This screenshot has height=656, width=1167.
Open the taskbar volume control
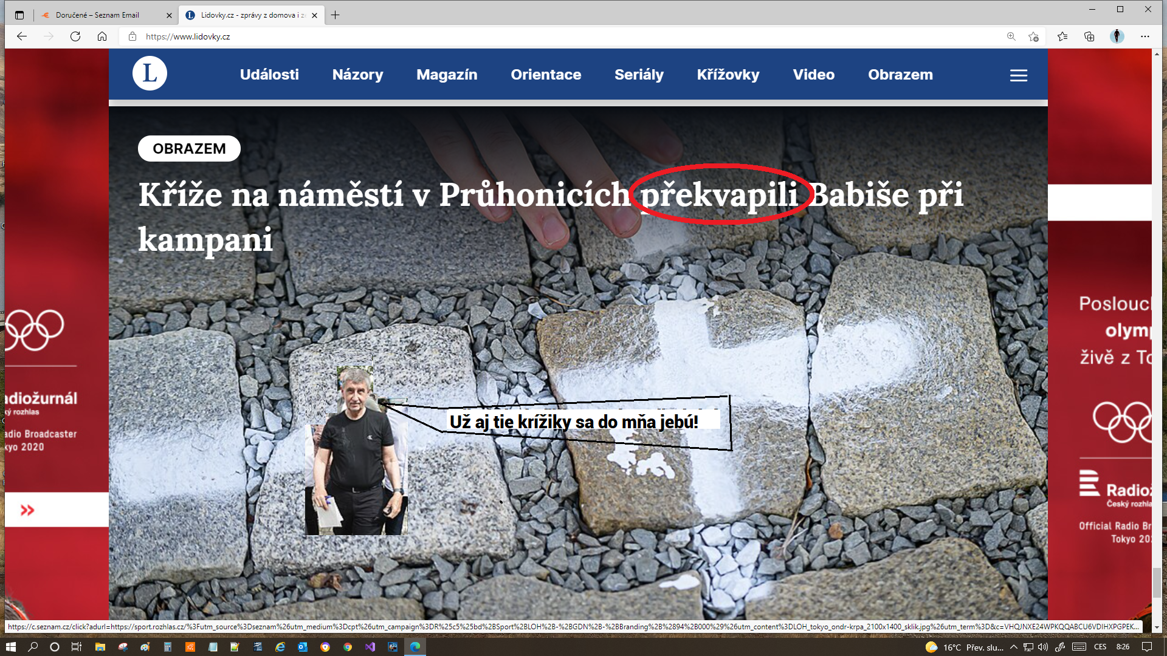click(x=1043, y=647)
